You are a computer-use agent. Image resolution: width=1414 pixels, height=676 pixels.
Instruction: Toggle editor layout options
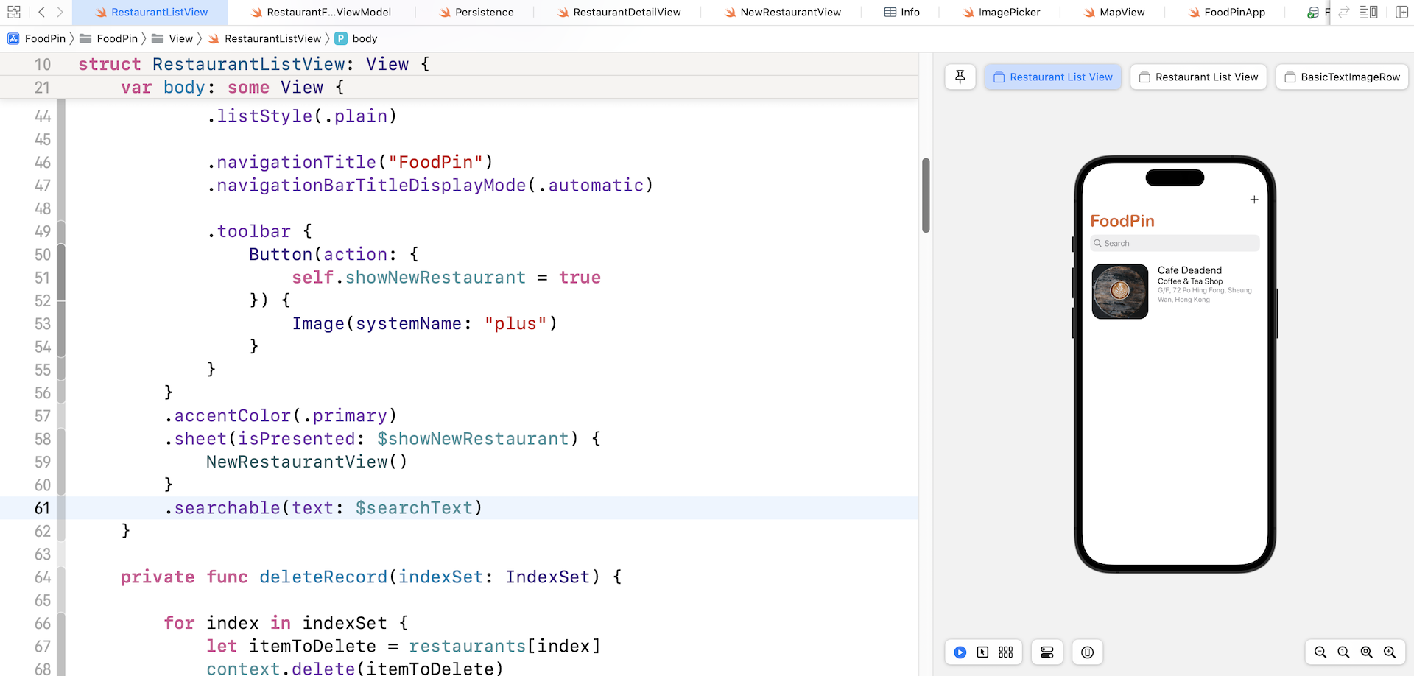pyautogui.click(x=1368, y=12)
